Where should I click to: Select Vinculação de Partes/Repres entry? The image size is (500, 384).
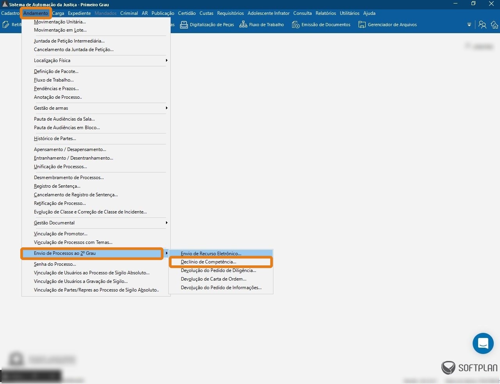click(x=96, y=290)
